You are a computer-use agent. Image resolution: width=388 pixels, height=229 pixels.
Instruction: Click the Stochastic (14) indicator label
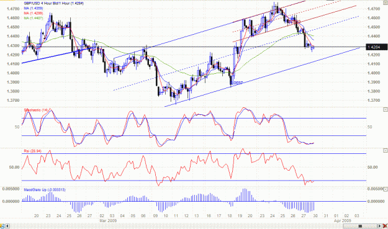pos(36,110)
